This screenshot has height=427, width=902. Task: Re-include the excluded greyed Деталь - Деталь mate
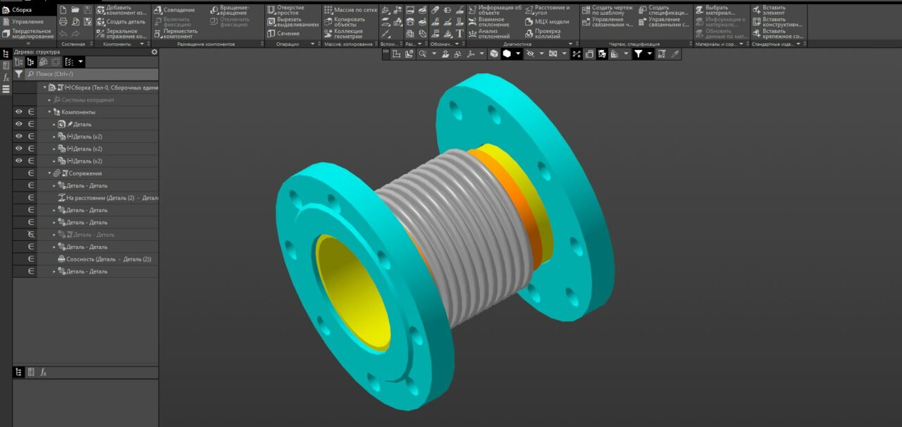(31, 235)
